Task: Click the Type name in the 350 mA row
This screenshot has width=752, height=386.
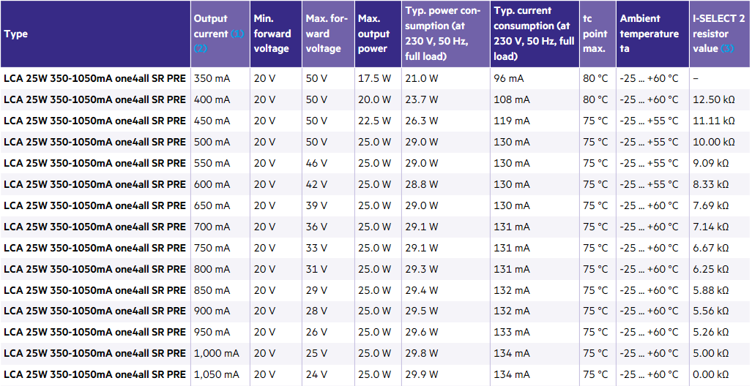Action: point(94,78)
